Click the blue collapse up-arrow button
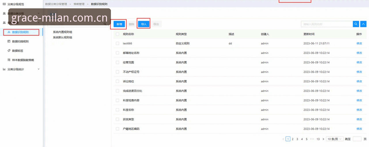 pos(363,24)
